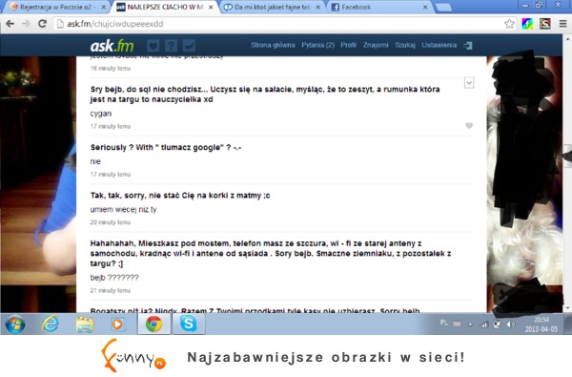This screenshot has height=377, width=572.
Task: Log out using the exit icon in header
Action: tap(468, 45)
